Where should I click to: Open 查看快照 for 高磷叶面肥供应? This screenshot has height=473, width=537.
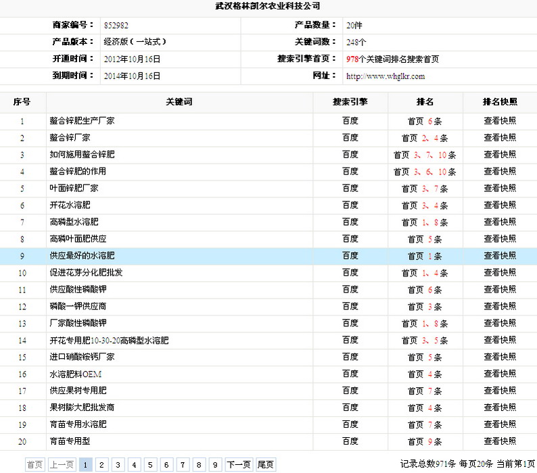(500, 239)
